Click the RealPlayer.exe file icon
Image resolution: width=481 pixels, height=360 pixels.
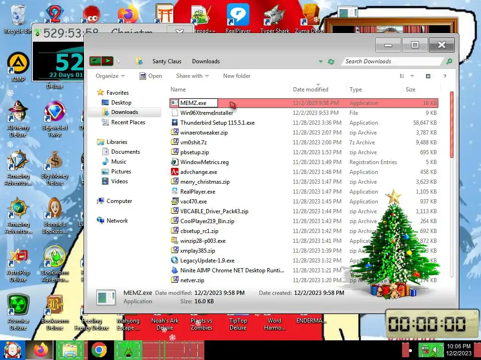click(175, 191)
